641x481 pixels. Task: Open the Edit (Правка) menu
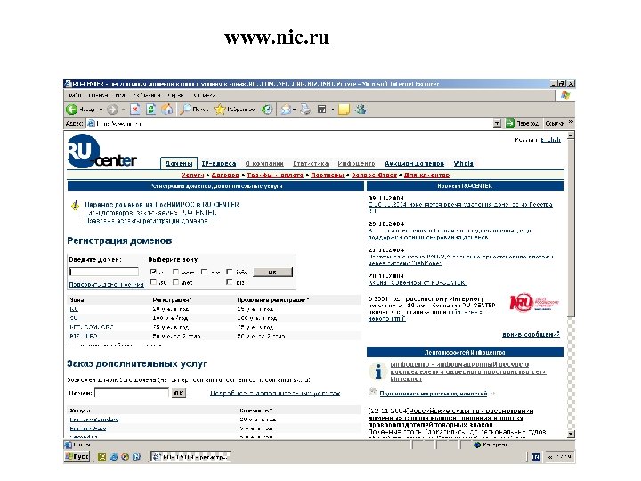tap(98, 95)
